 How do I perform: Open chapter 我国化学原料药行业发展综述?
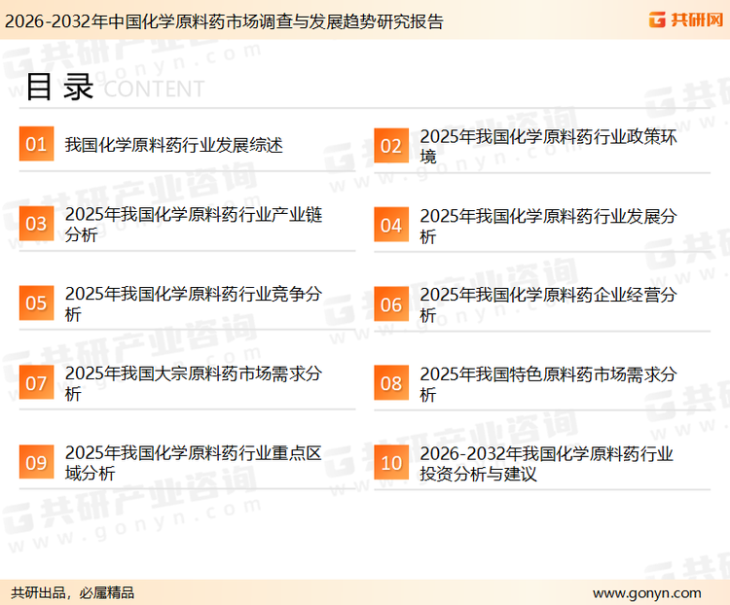(x=173, y=145)
